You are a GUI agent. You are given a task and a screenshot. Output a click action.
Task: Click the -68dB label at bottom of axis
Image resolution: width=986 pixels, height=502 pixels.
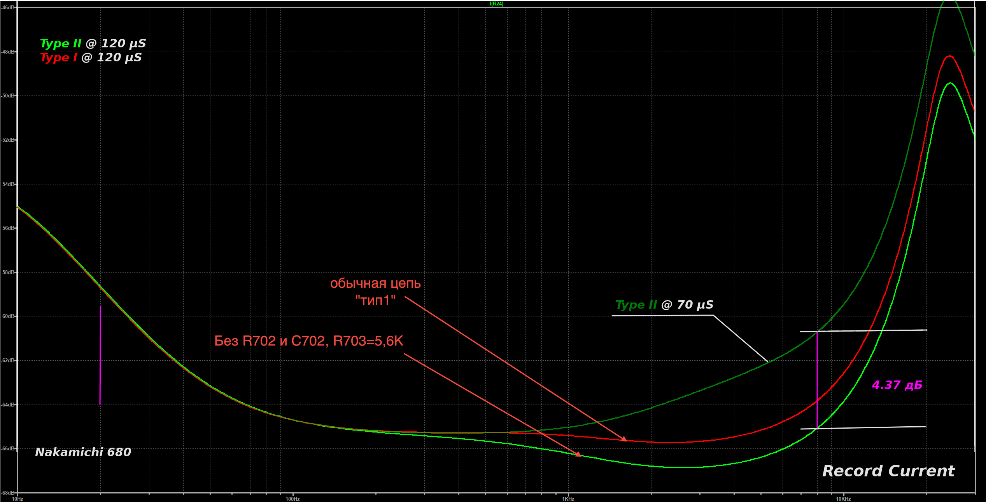pyautogui.click(x=8, y=493)
